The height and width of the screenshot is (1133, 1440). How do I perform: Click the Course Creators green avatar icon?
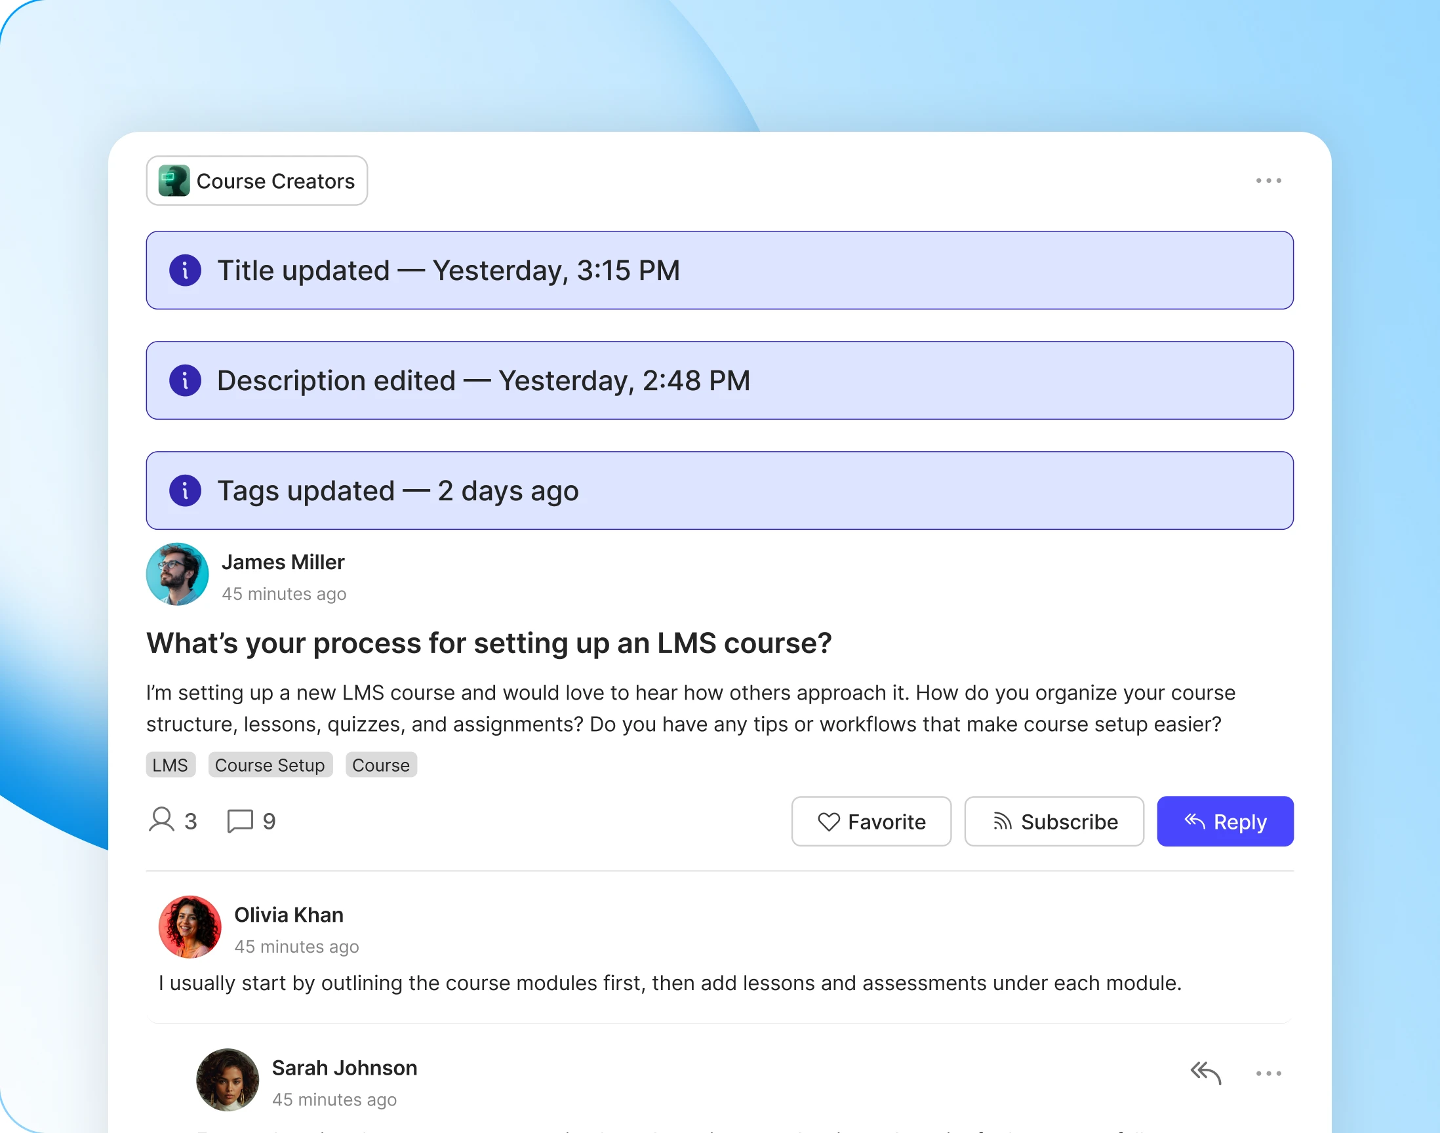pos(174,180)
